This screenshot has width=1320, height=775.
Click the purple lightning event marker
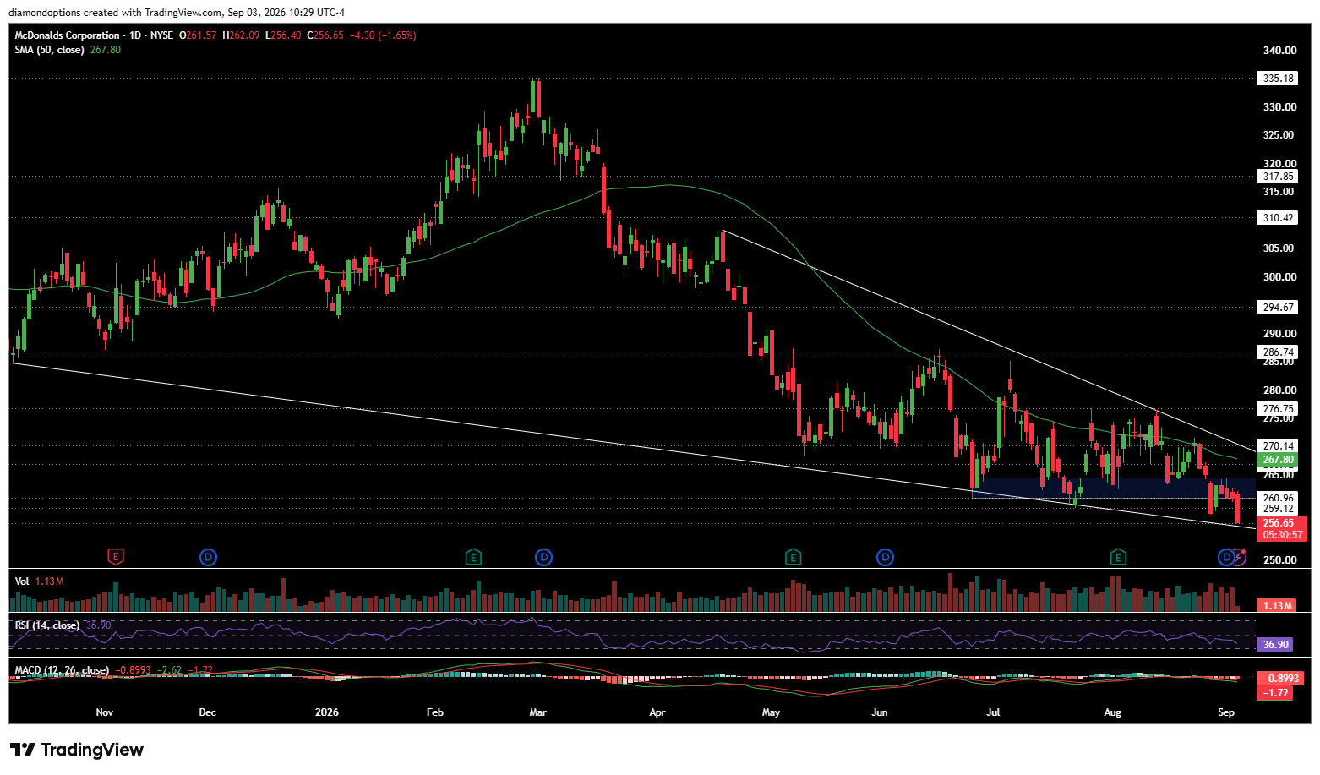coord(1240,556)
